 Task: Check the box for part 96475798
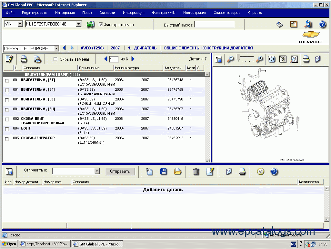(x=7, y=100)
